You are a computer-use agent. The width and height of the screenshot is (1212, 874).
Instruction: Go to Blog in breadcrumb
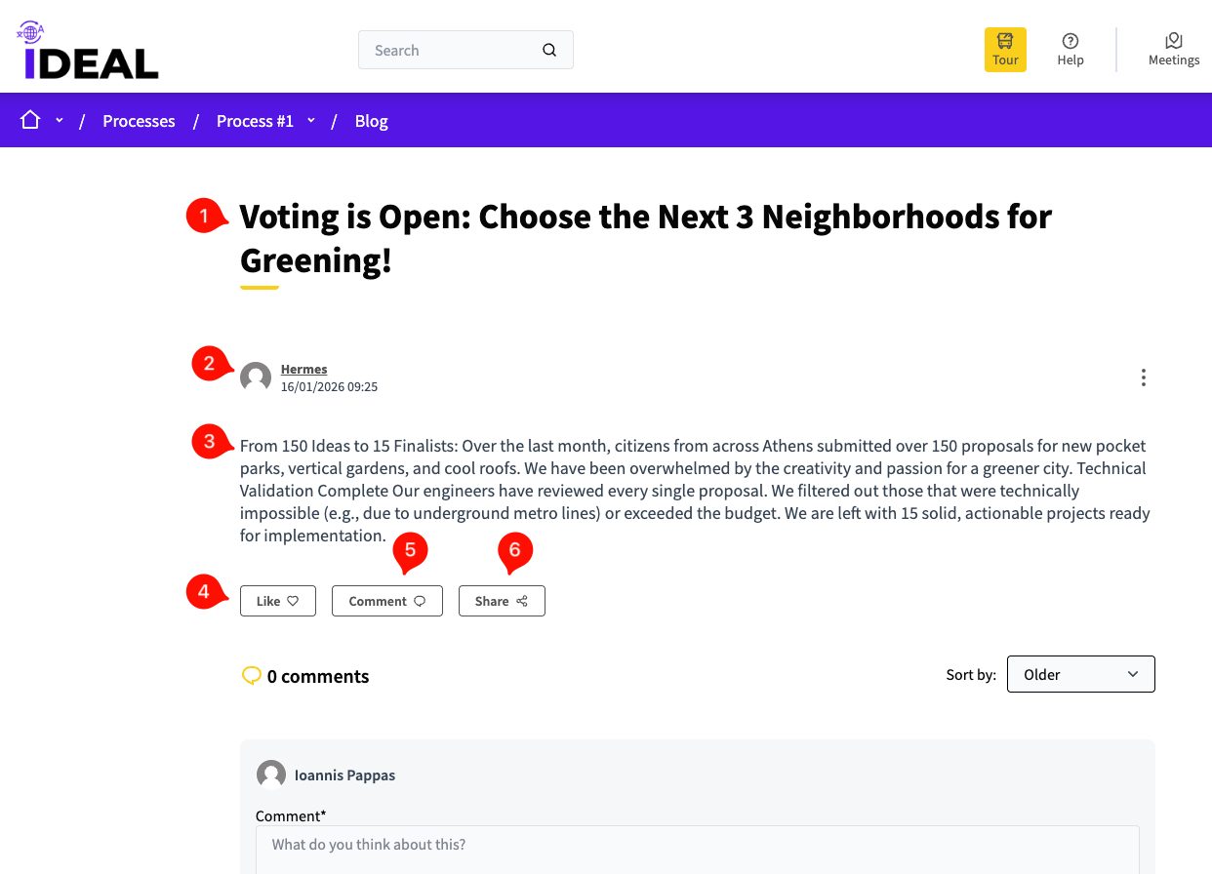371,121
